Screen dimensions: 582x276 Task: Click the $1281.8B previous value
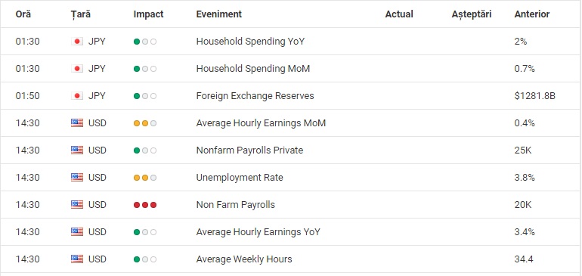click(535, 96)
